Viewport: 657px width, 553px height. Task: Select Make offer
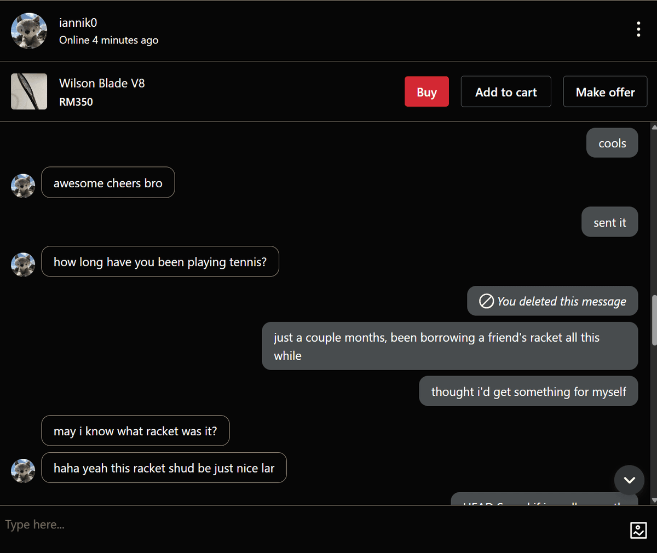point(605,91)
